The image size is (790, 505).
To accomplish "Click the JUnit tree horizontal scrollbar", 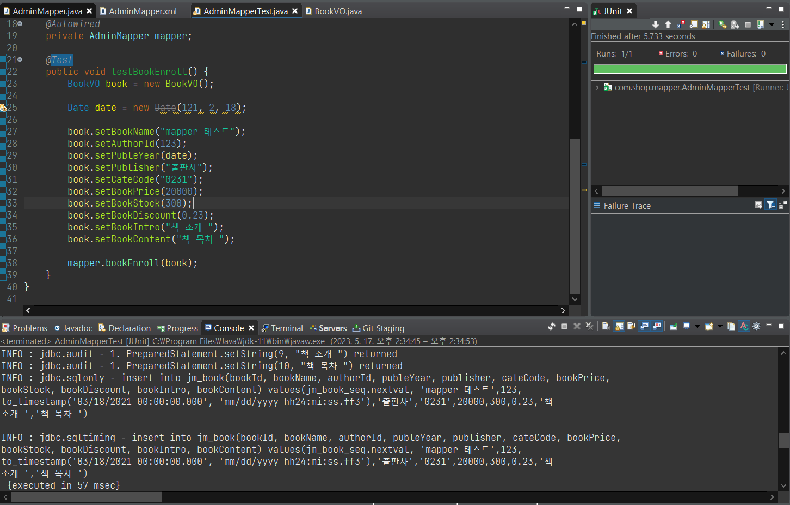I will pyautogui.click(x=670, y=191).
